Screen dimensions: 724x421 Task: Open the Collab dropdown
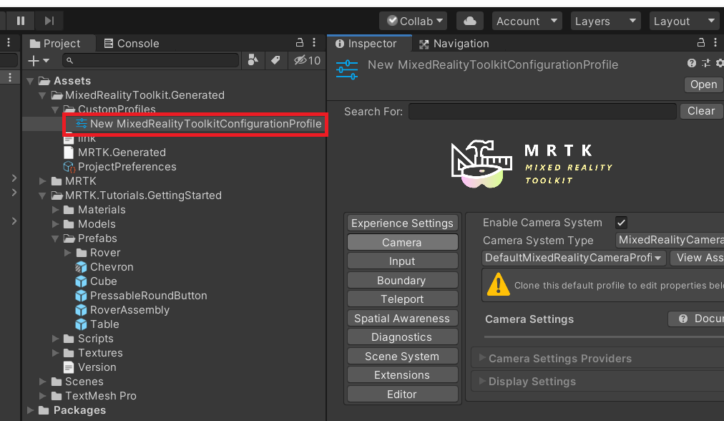pyautogui.click(x=414, y=21)
